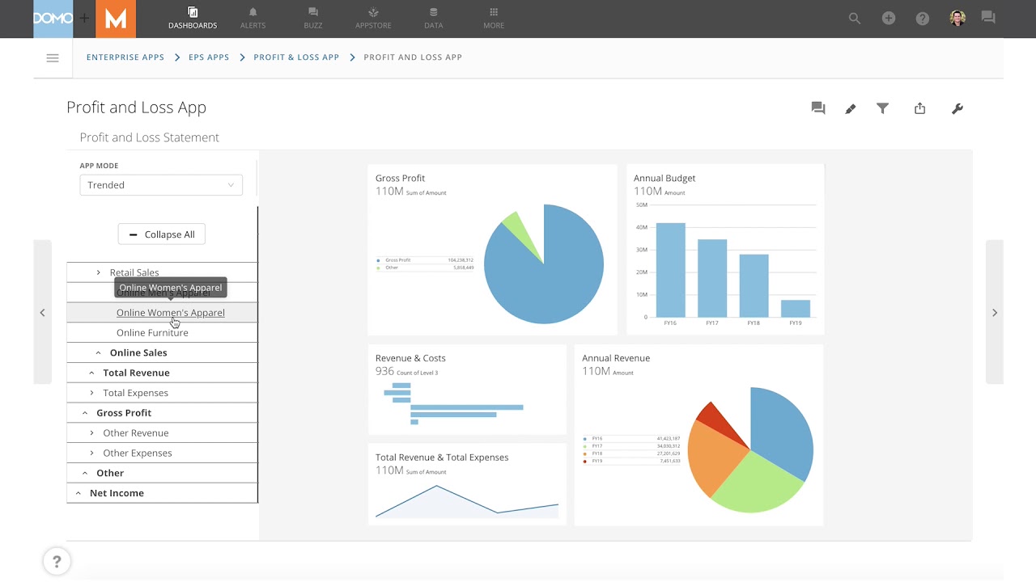Screen dimensions: 1036x582
Task: Open the Alerts section in top navigation
Action: tap(253, 18)
